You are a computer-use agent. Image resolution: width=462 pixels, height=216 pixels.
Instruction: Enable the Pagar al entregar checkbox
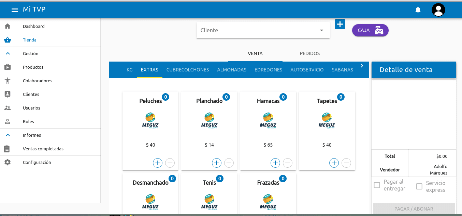[377, 185]
